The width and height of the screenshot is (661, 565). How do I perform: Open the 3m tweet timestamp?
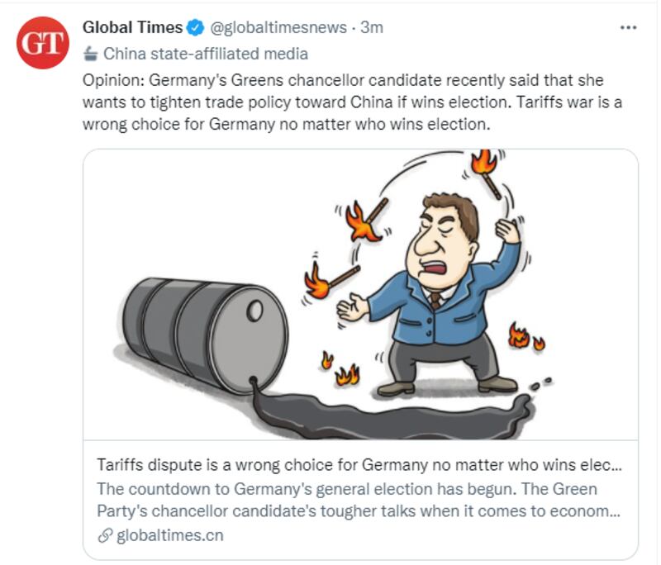(372, 28)
